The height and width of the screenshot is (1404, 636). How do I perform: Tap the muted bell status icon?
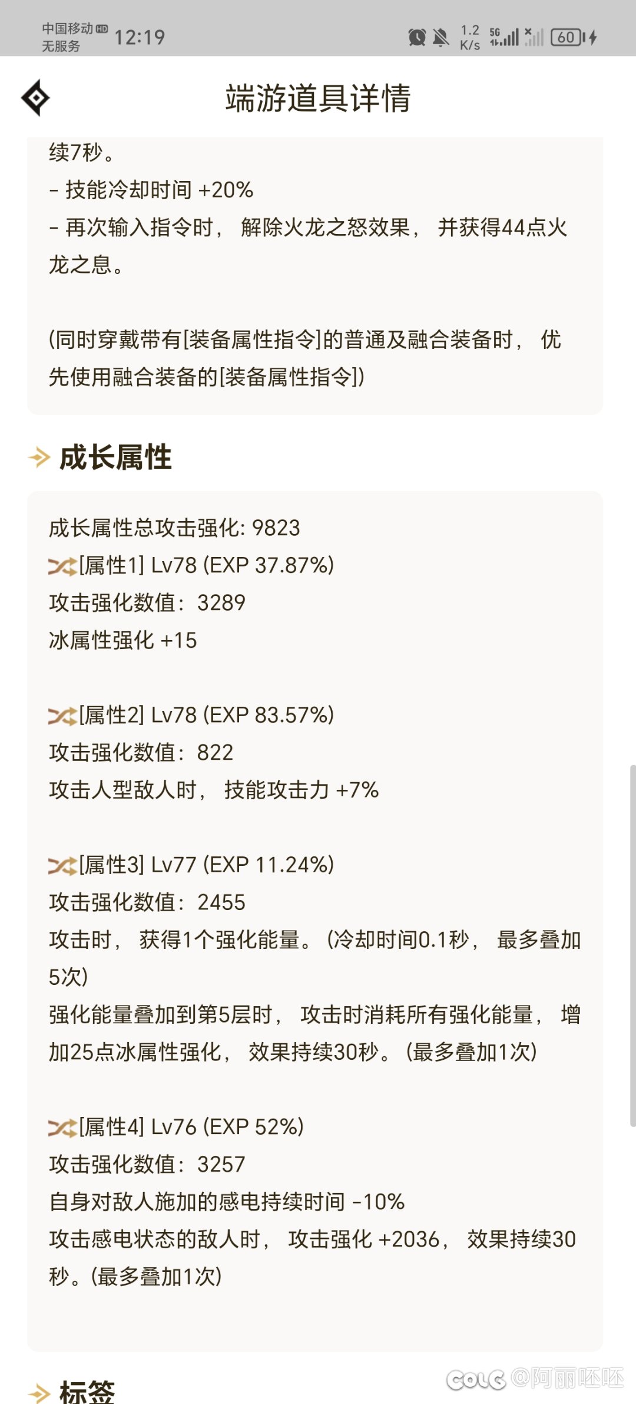tap(440, 38)
